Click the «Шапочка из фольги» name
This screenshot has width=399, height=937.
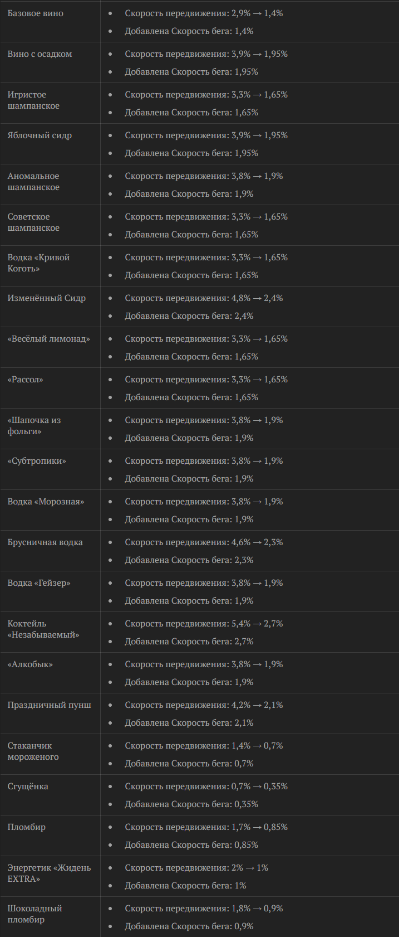pos(34,426)
